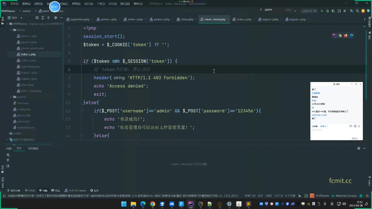Start debugging with the bug icon
The image size is (372, 209).
(x=328, y=11)
